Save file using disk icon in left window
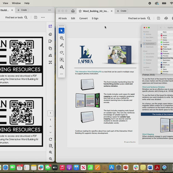Viewport: 173px width, 173px height. coord(36,17)
